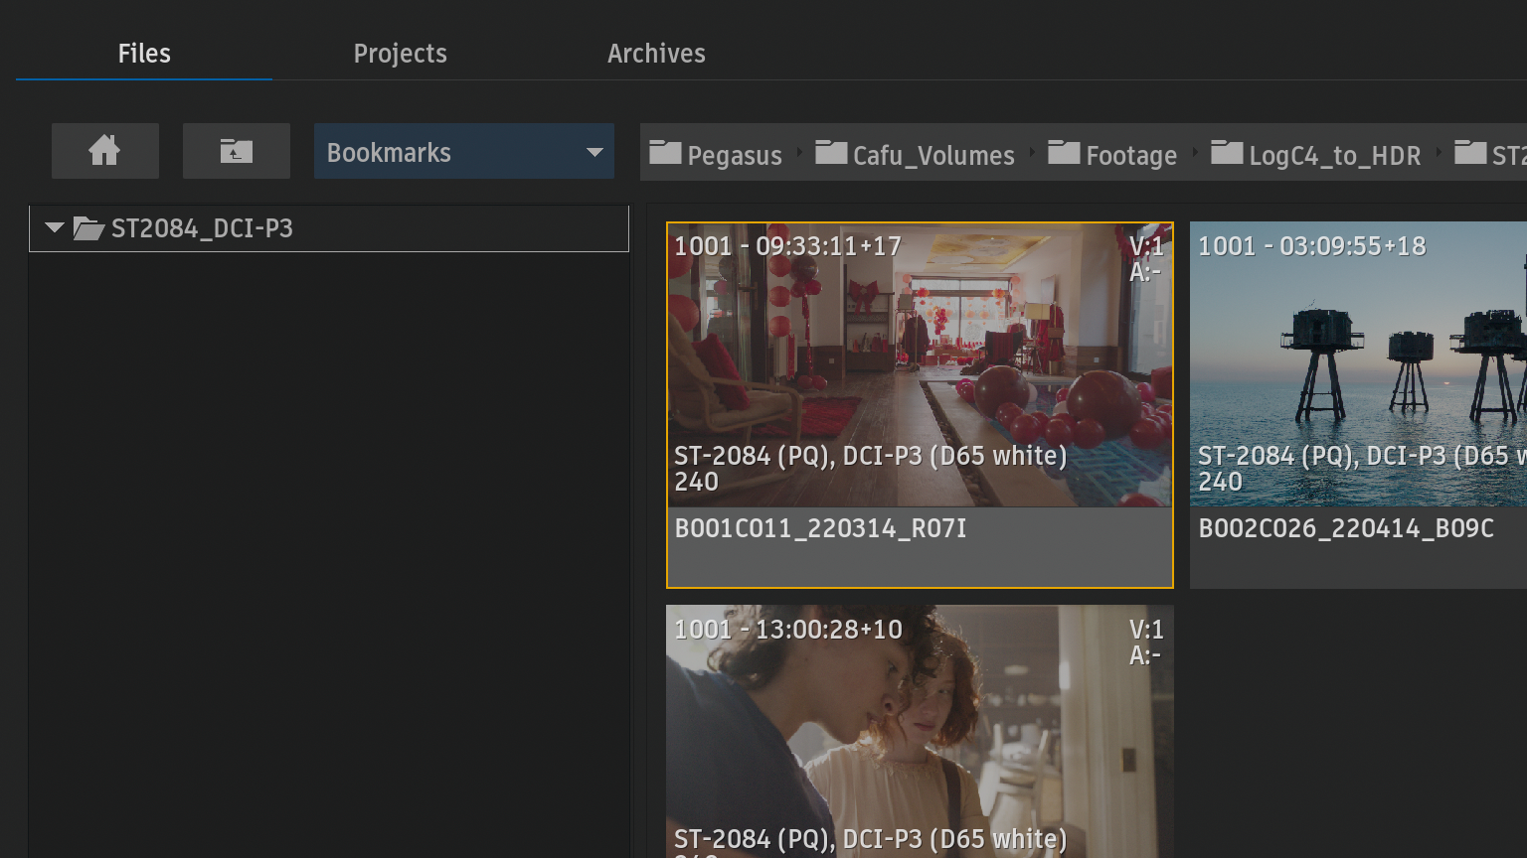Click the timecode 1001 - 03:09:55+18

pyautogui.click(x=1311, y=246)
